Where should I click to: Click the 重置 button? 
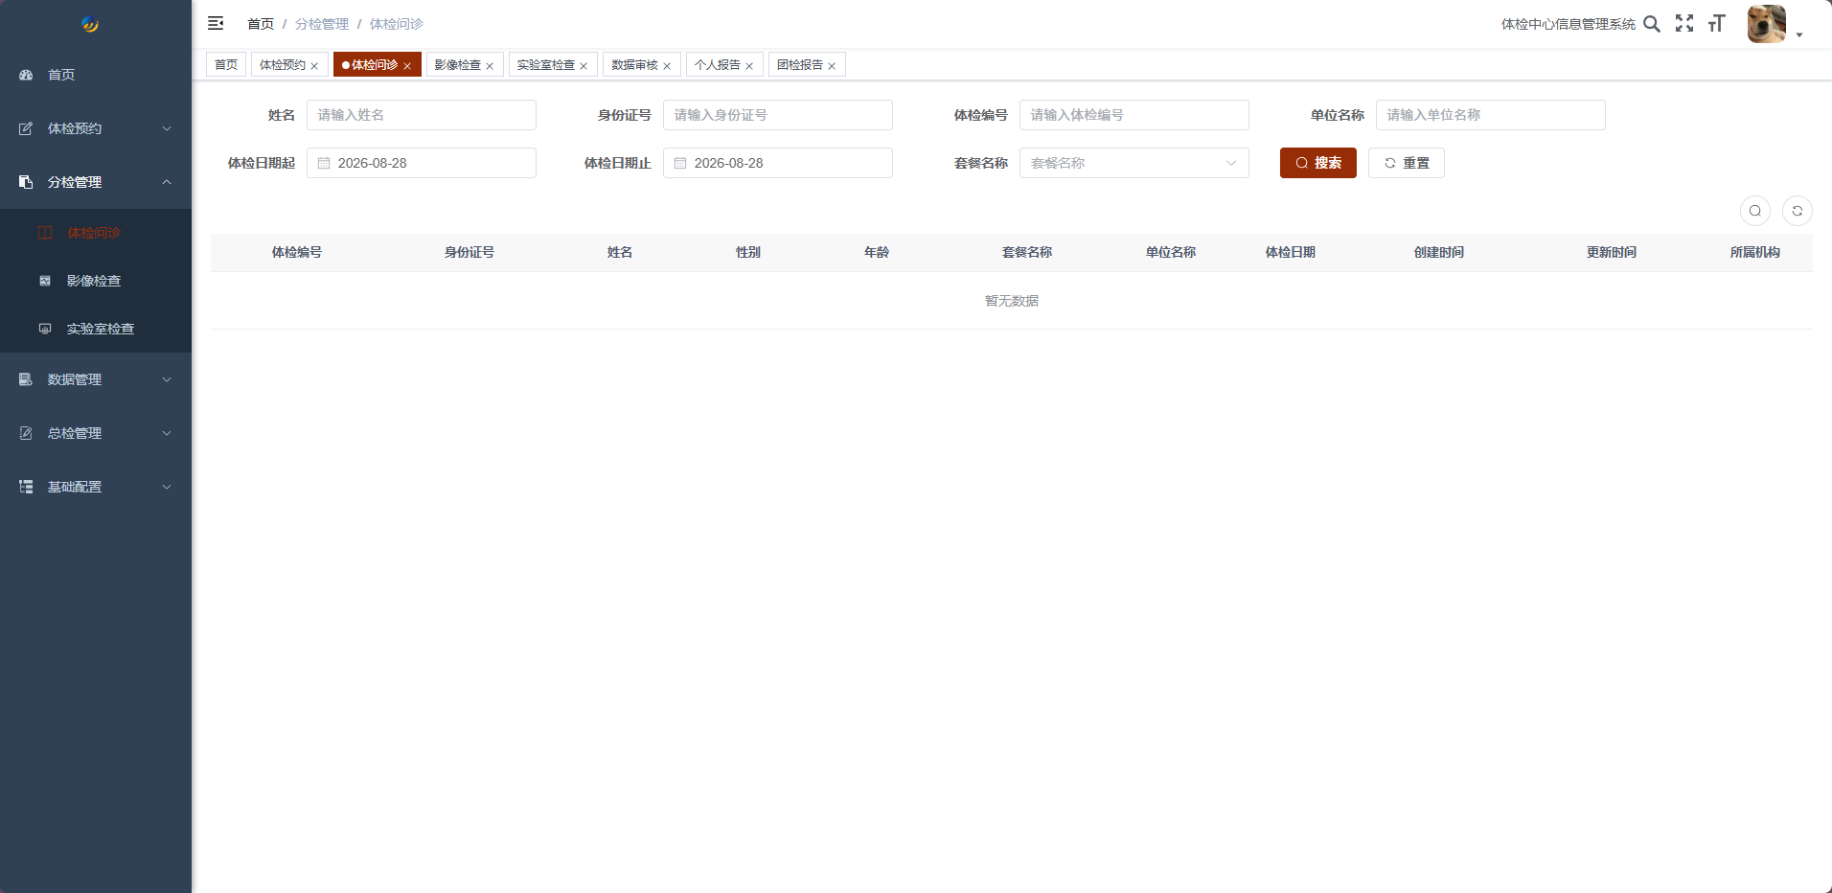point(1407,163)
